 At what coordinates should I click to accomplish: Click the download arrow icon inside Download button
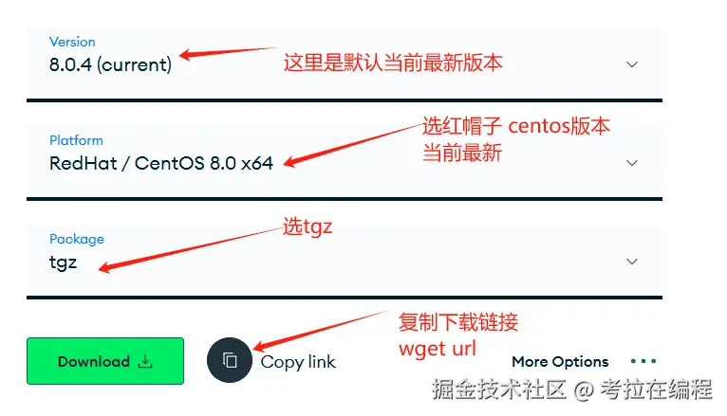coord(145,361)
